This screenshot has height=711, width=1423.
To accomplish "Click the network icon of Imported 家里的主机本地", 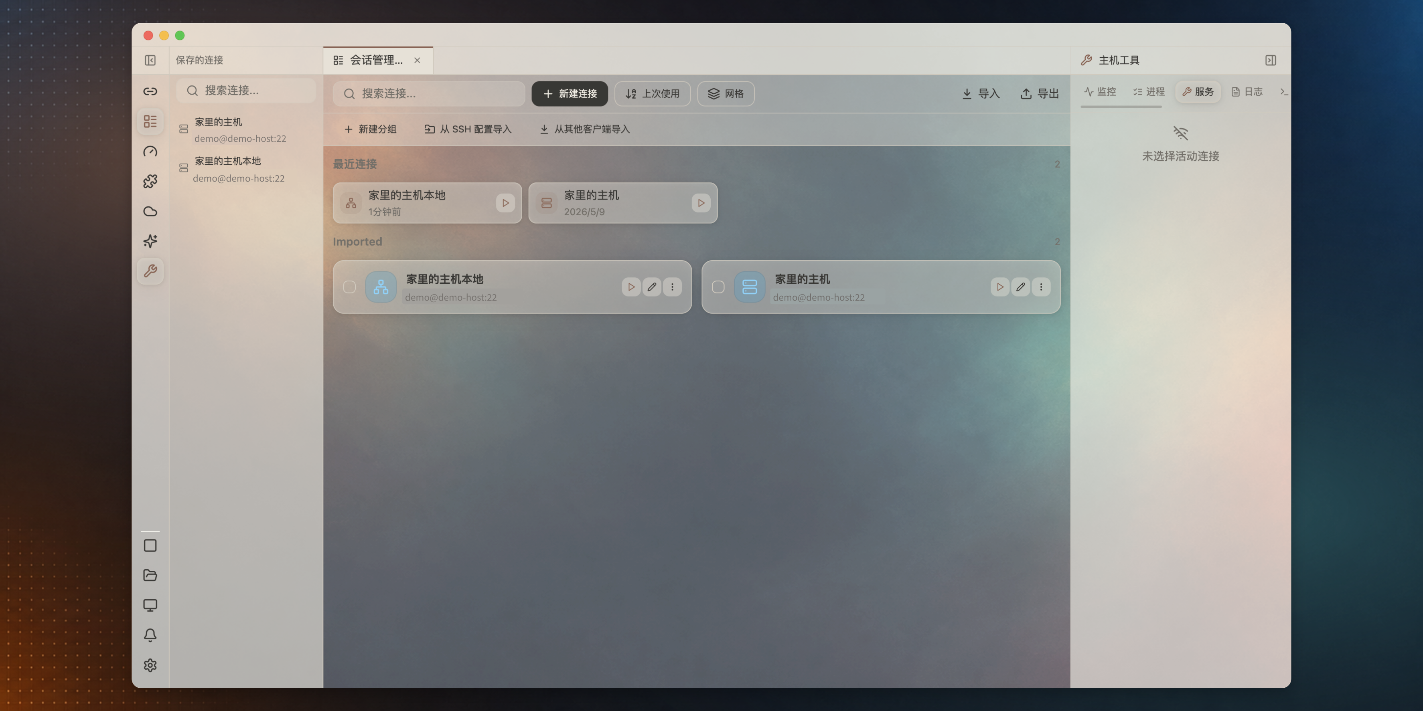I will pos(381,287).
